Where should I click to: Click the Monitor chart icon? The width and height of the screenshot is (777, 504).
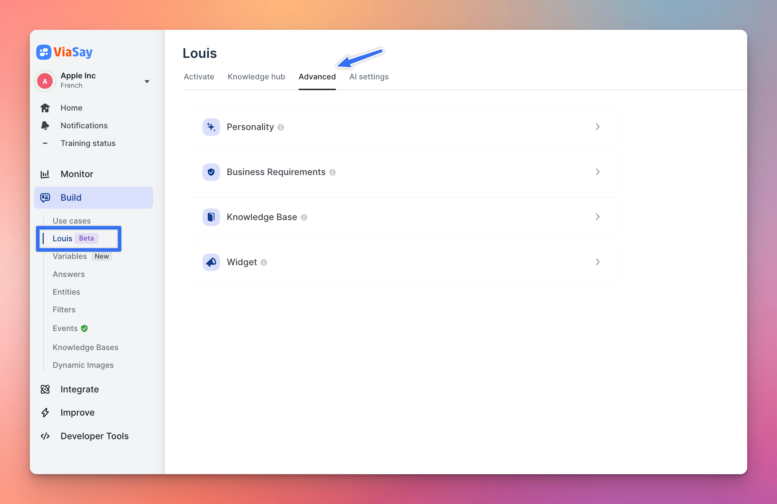pos(45,174)
